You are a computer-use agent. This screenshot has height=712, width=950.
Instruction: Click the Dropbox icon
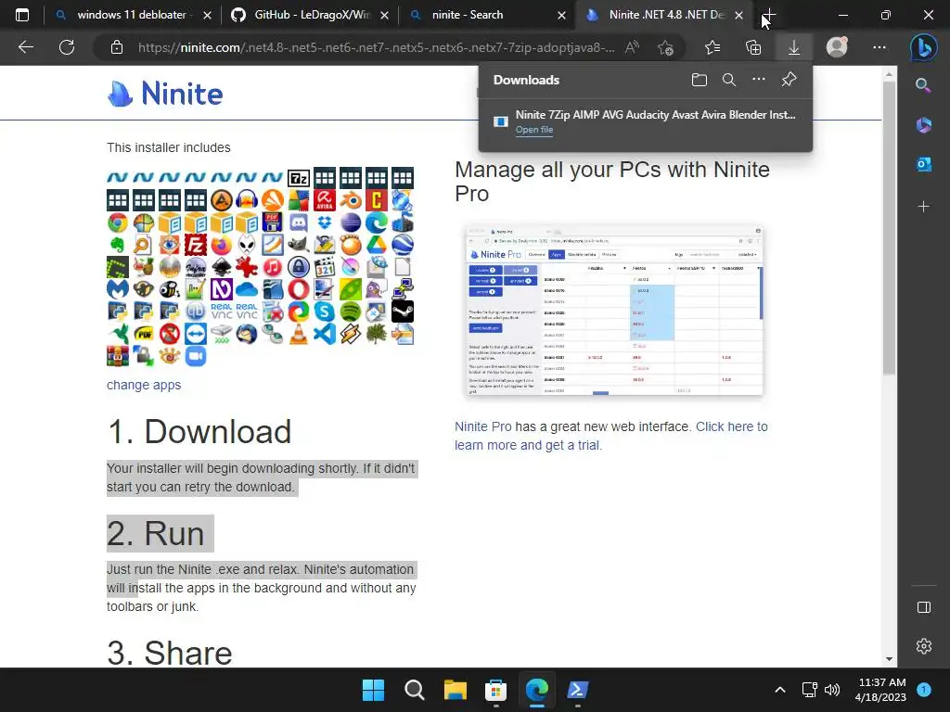point(324,222)
